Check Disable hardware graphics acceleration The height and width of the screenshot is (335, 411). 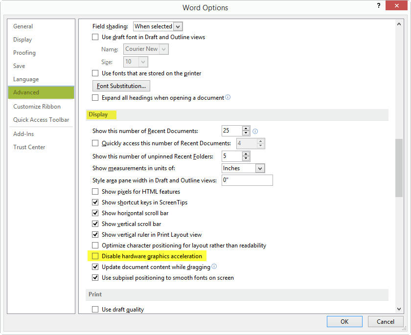point(95,256)
